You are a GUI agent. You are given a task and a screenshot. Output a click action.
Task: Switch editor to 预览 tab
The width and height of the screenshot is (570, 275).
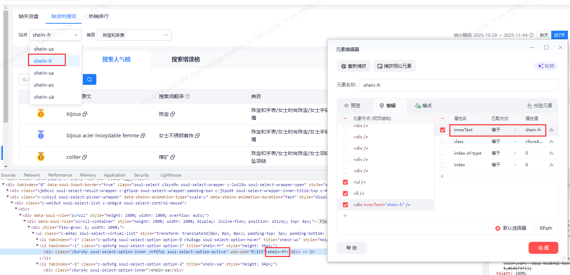352,106
